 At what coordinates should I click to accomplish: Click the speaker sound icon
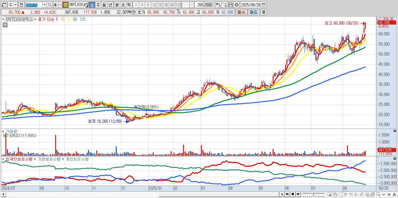point(56,5)
